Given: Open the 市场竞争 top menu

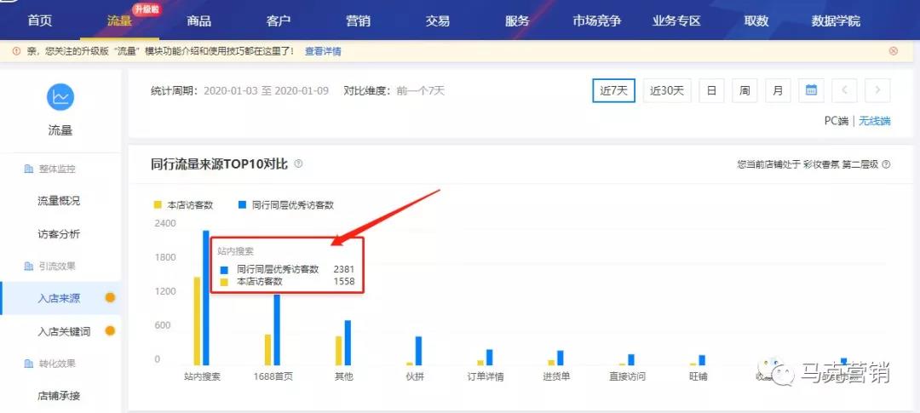Looking at the screenshot, I should pyautogui.click(x=596, y=21).
